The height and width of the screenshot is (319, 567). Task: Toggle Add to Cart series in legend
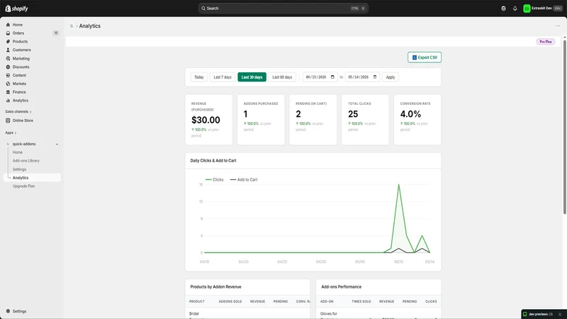pyautogui.click(x=244, y=179)
